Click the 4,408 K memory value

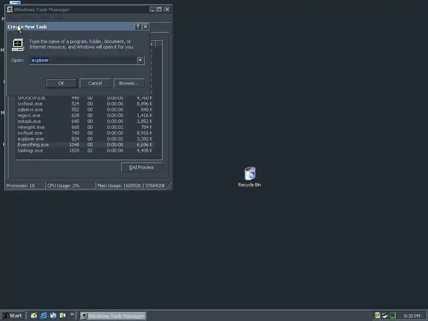144,150
